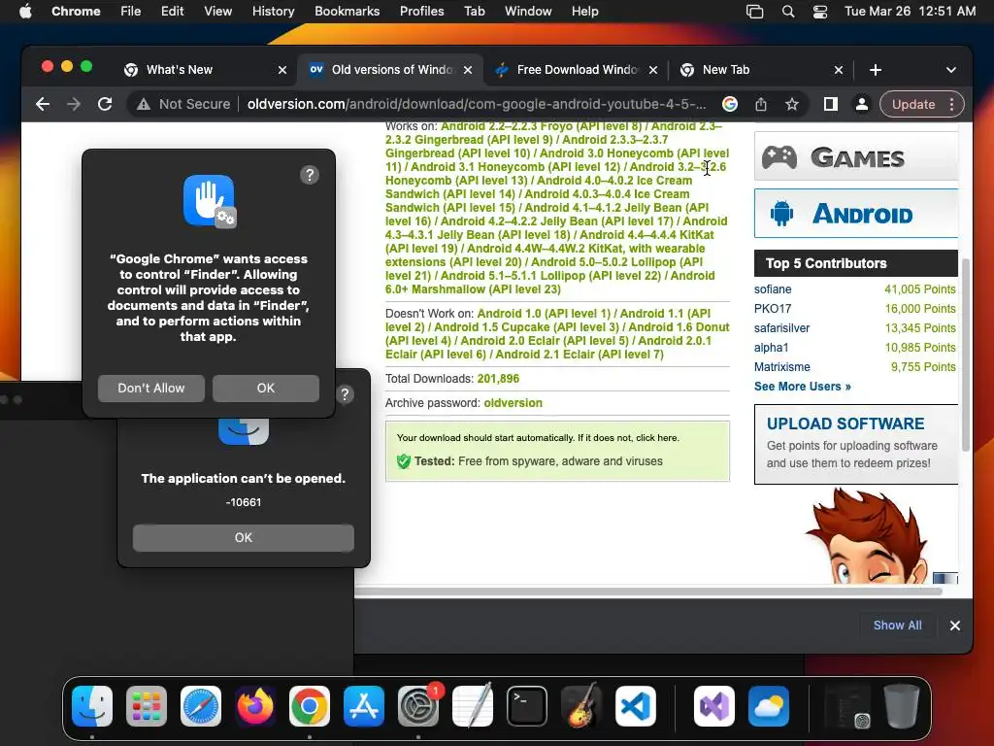Viewport: 994px width, 746px height.
Task: Go forward one page
Action: pyautogui.click(x=74, y=104)
